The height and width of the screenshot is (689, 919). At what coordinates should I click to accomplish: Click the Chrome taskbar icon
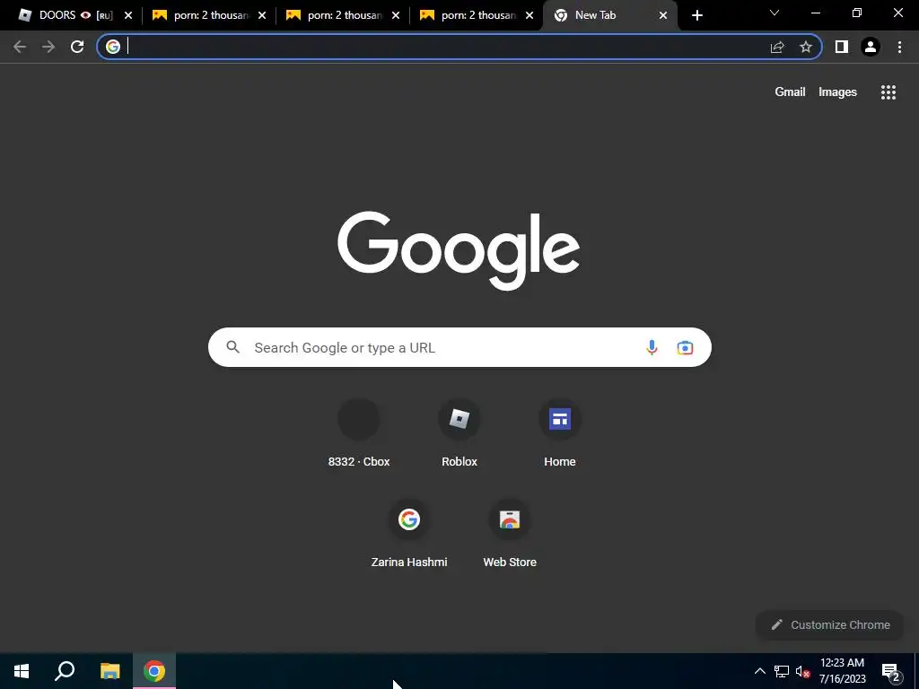tap(154, 671)
